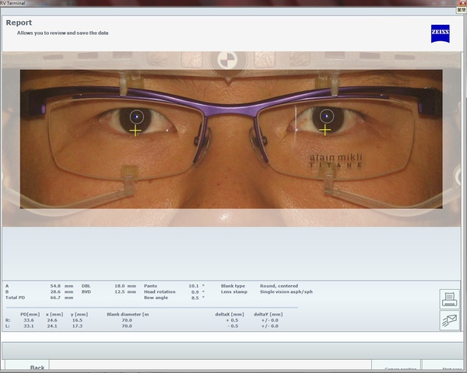Select the left pupil circle marker
Image resolution: width=467 pixels, height=373 pixels.
pos(137,117)
